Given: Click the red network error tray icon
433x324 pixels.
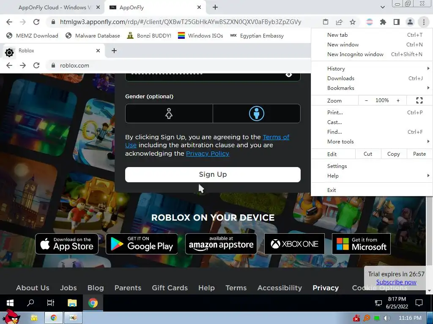Looking at the screenshot, I should pos(356,318).
